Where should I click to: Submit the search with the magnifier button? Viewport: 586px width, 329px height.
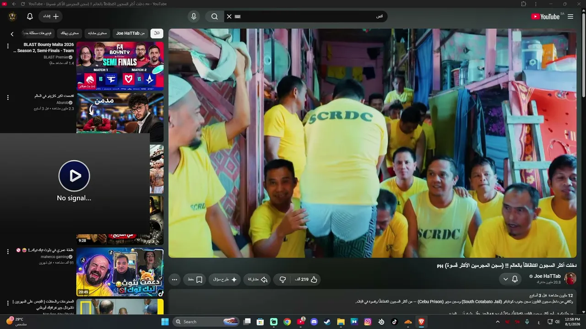pos(214,16)
